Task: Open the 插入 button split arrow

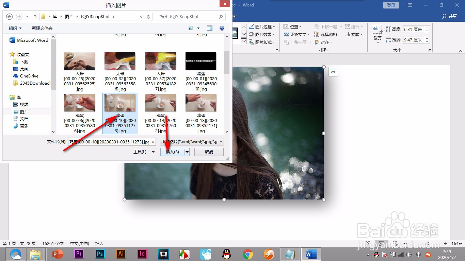Action: click(187, 152)
